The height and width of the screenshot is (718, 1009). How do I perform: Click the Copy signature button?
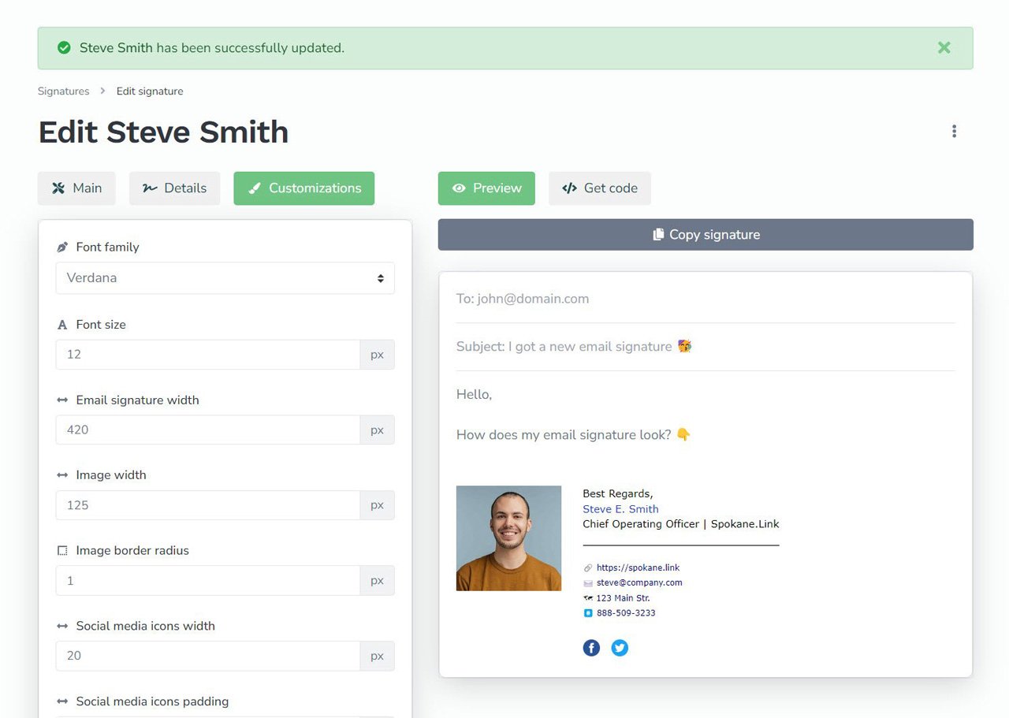point(706,235)
